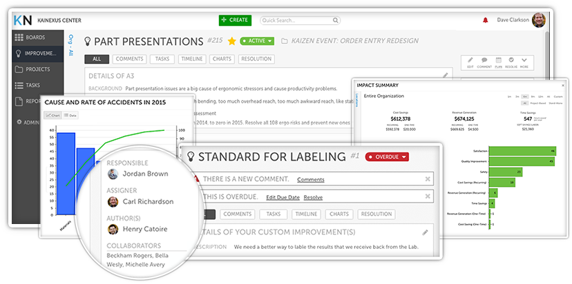The image size is (572, 284).
Task: Toggle the star on Part Presentations
Action: 232,41
